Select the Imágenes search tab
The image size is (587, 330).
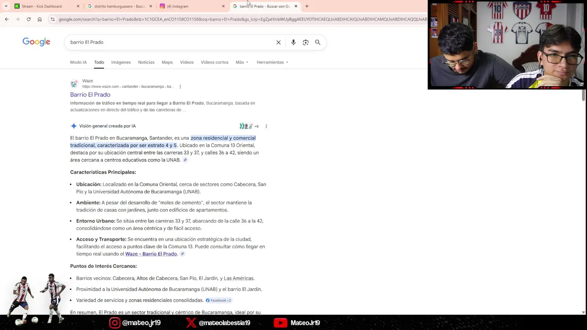(121, 62)
